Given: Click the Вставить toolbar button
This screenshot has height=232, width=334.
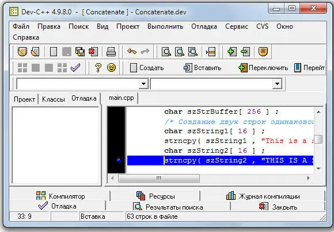Looking at the screenshot, I should tap(203, 68).
